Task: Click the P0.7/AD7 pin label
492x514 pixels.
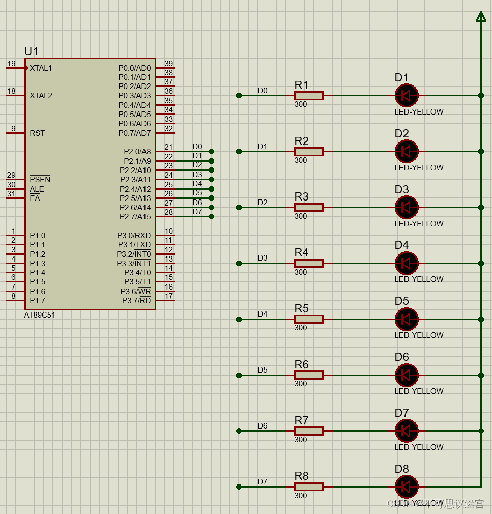Action: tap(134, 133)
